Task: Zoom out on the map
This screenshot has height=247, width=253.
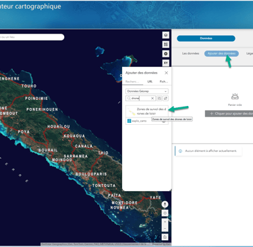Action: point(165,228)
